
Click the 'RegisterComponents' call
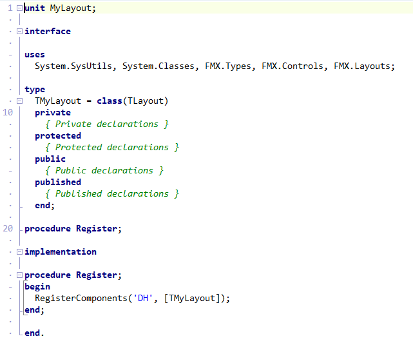(x=81, y=298)
